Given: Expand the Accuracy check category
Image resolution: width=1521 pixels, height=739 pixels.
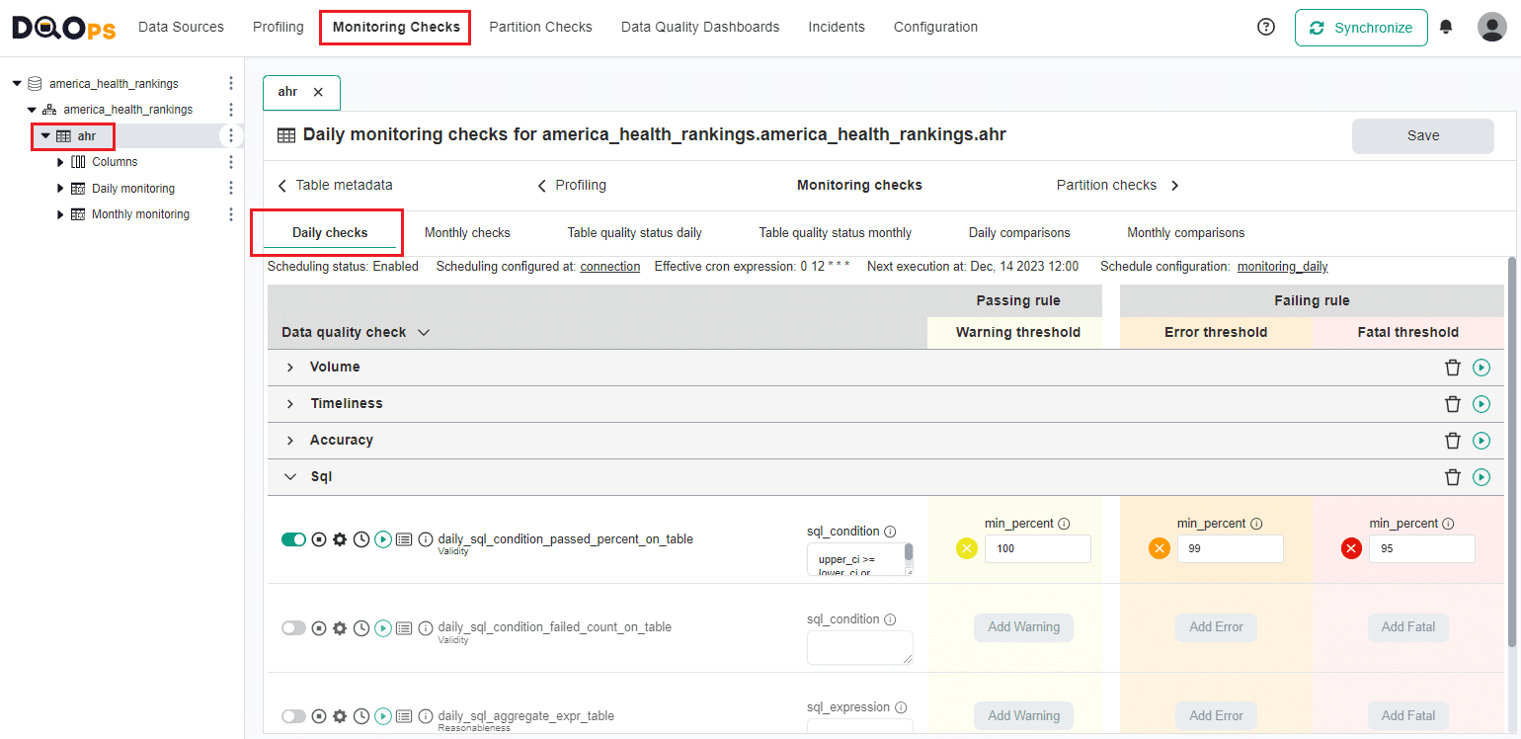Looking at the screenshot, I should (289, 440).
